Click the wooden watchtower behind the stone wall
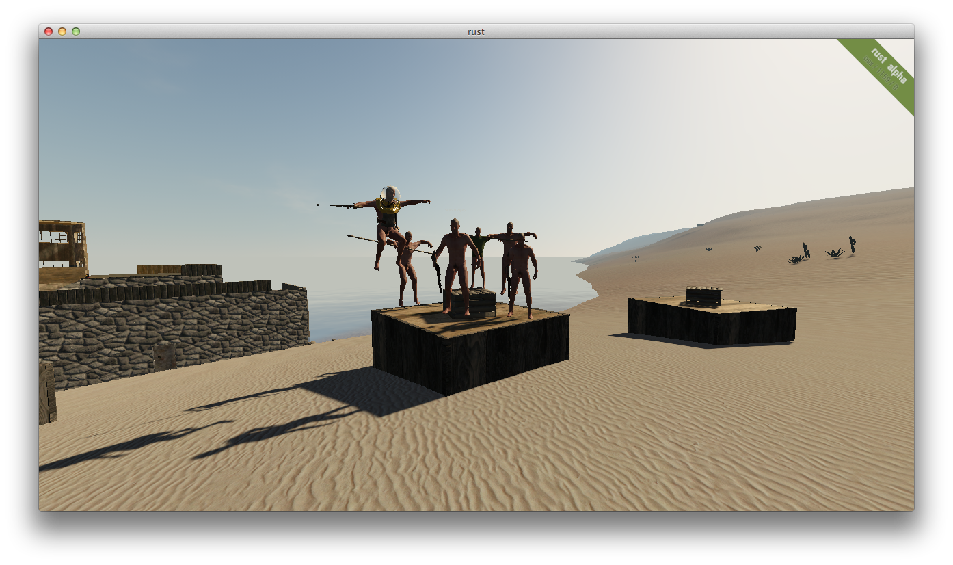This screenshot has width=953, height=565. [62, 250]
